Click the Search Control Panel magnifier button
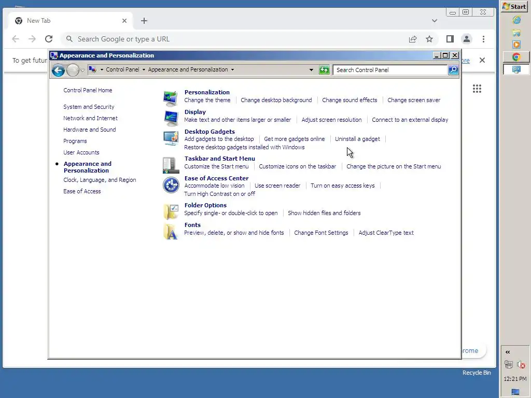531x398 pixels. point(453,70)
